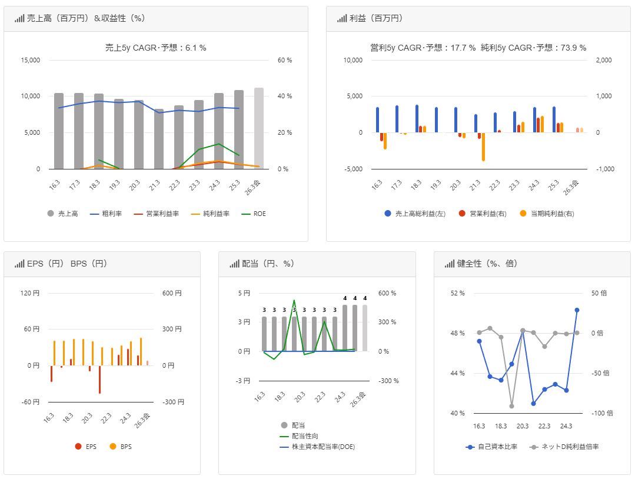The height and width of the screenshot is (479, 635).
Task: Click the red circle marker beside EPS legend
Action: [x=78, y=447]
